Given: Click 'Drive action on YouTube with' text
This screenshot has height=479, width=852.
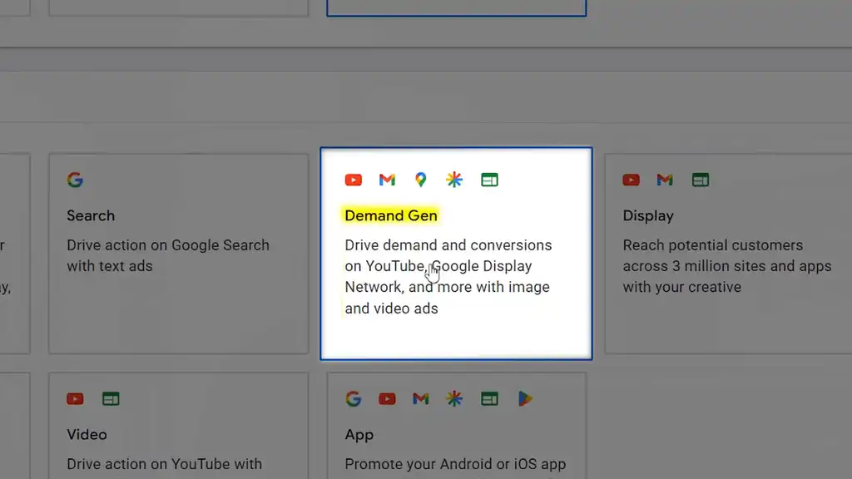Looking at the screenshot, I should [x=164, y=464].
